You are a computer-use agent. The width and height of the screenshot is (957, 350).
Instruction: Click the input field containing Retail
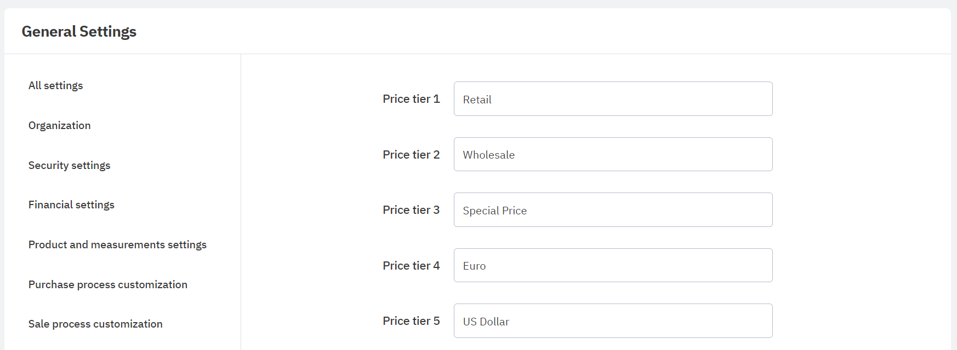[x=613, y=99]
